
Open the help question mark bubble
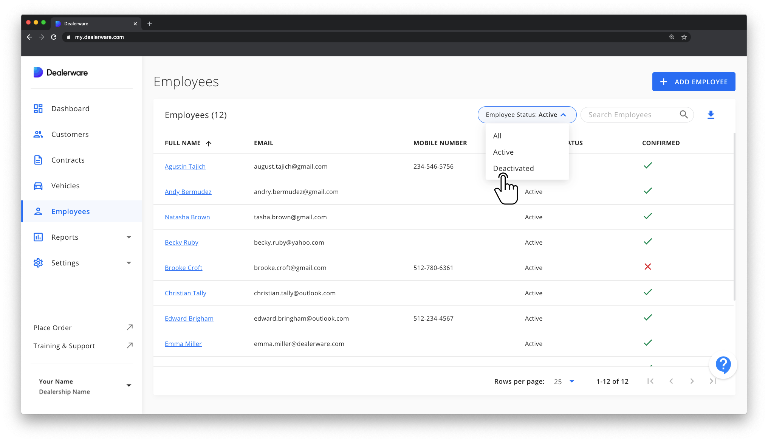723,365
